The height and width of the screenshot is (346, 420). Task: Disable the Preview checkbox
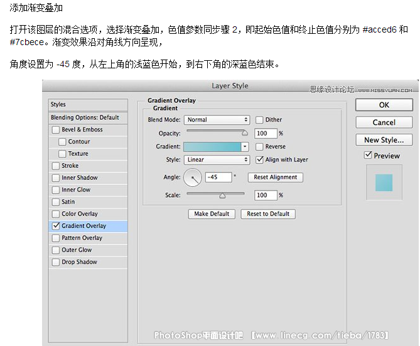point(368,155)
